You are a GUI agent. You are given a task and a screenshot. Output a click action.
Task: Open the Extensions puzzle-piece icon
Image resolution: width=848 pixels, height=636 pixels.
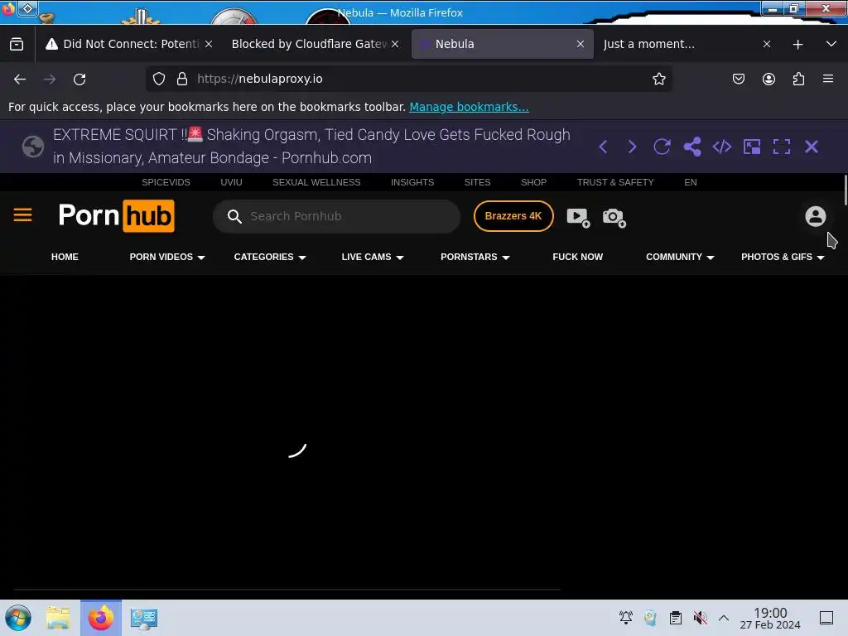click(798, 79)
